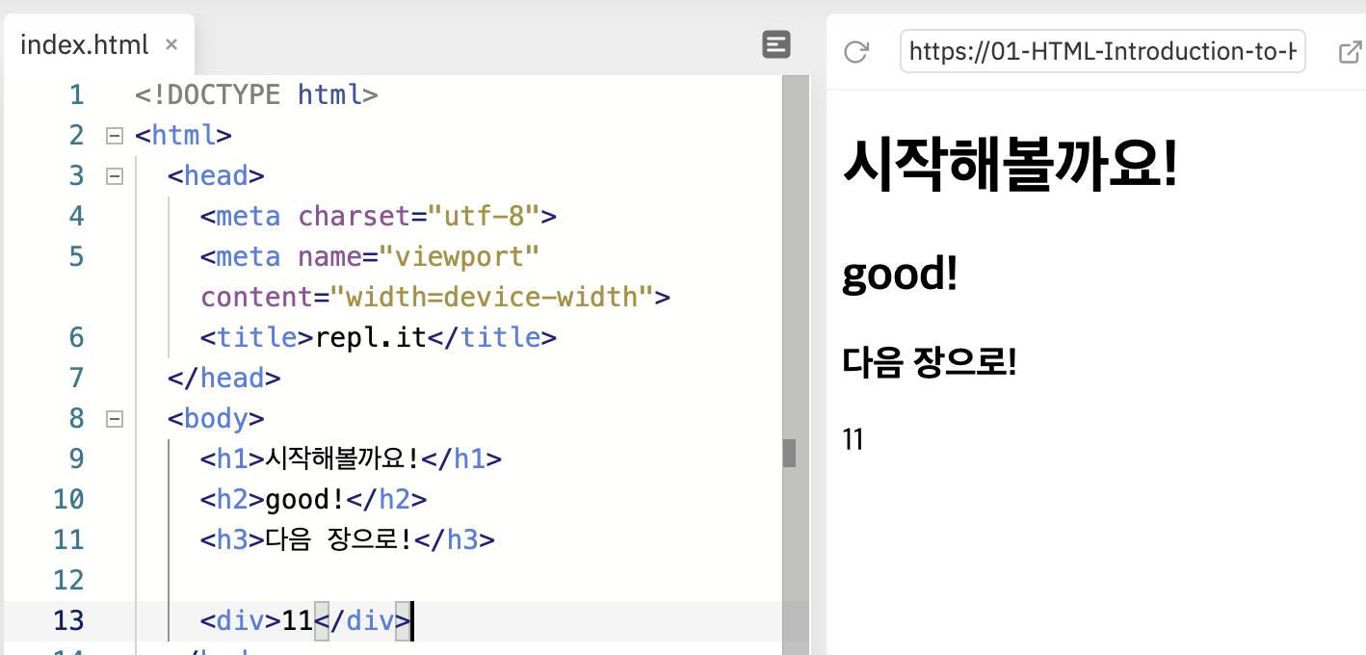Viewport: 1366px width, 655px height.
Task: Click the good! heading in the preview
Action: tap(898, 274)
